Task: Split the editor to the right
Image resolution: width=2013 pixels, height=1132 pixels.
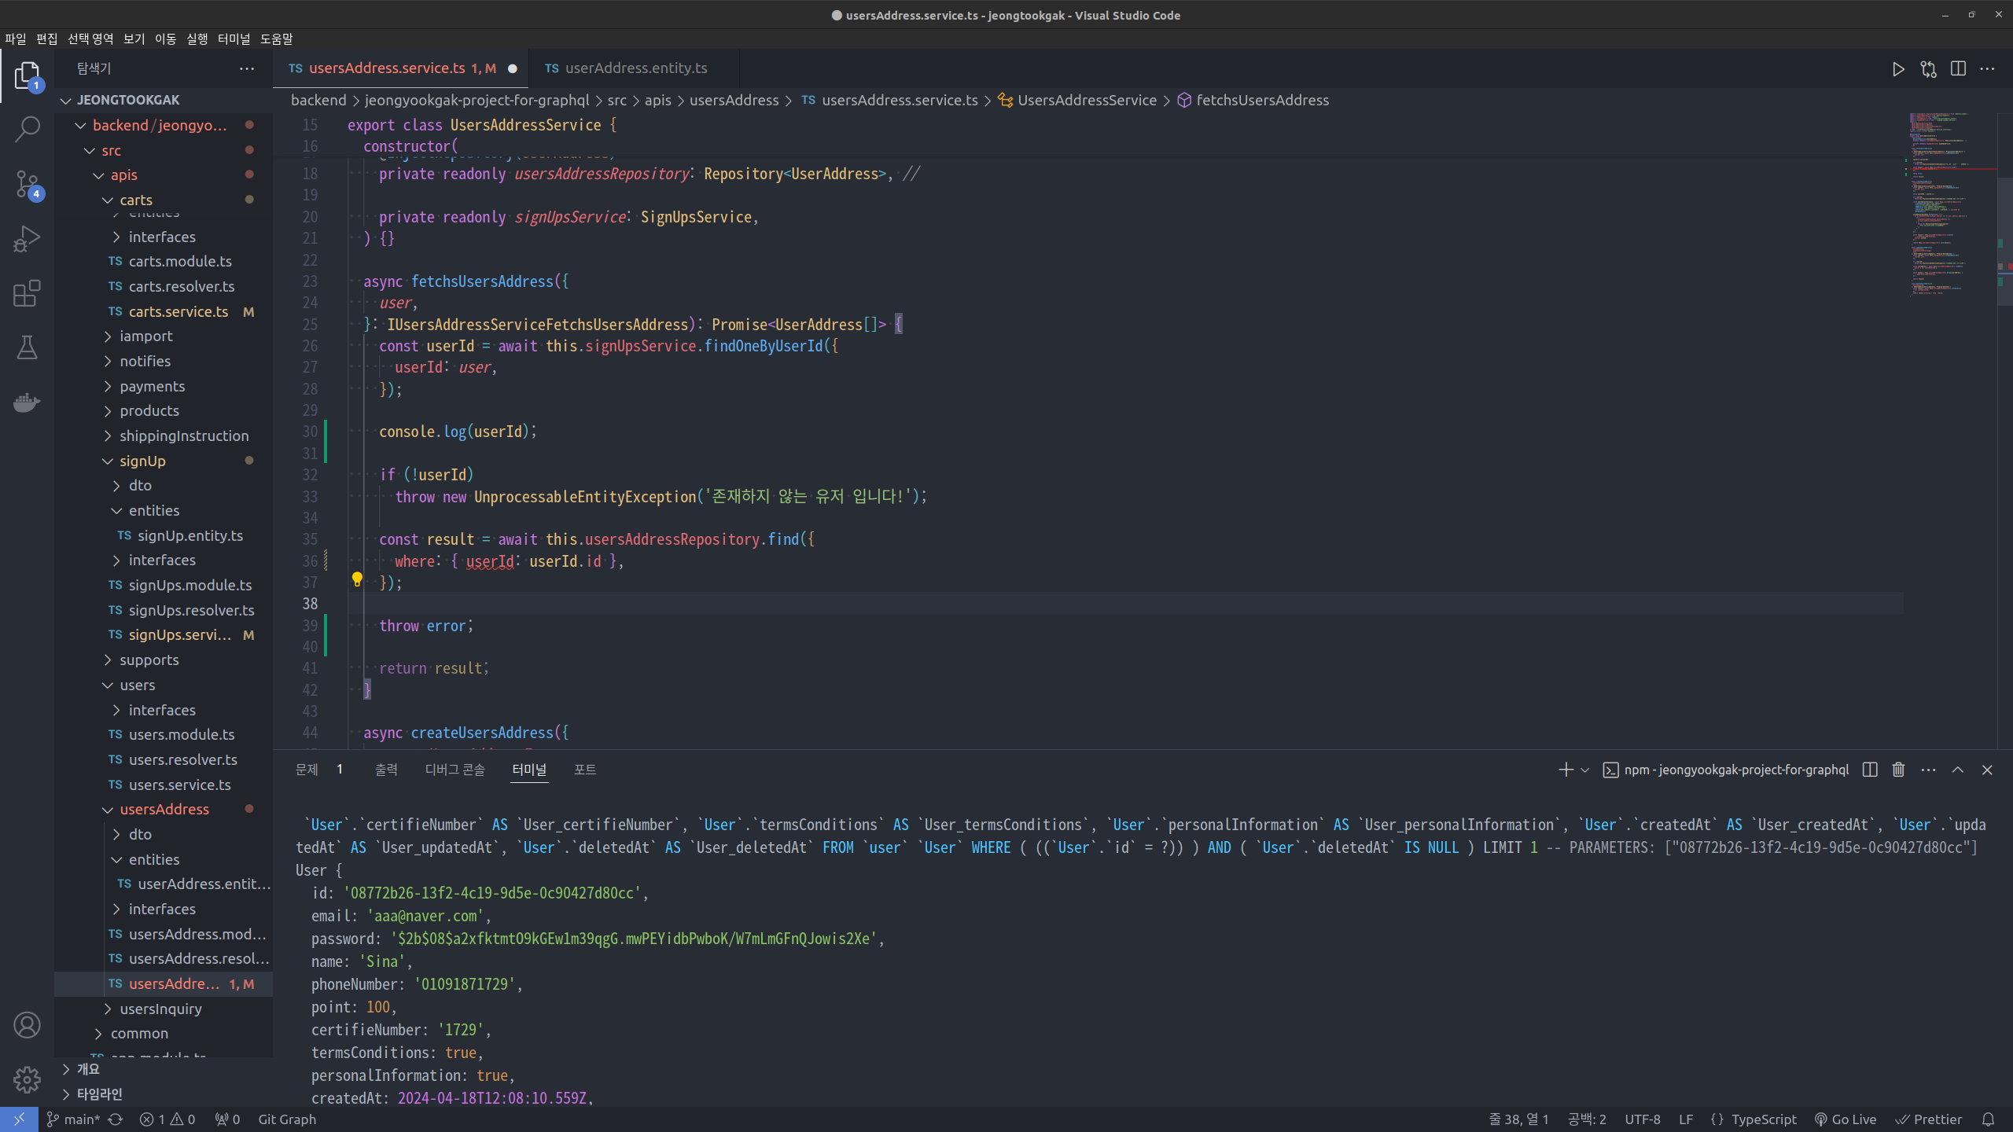Action: click(x=1958, y=69)
